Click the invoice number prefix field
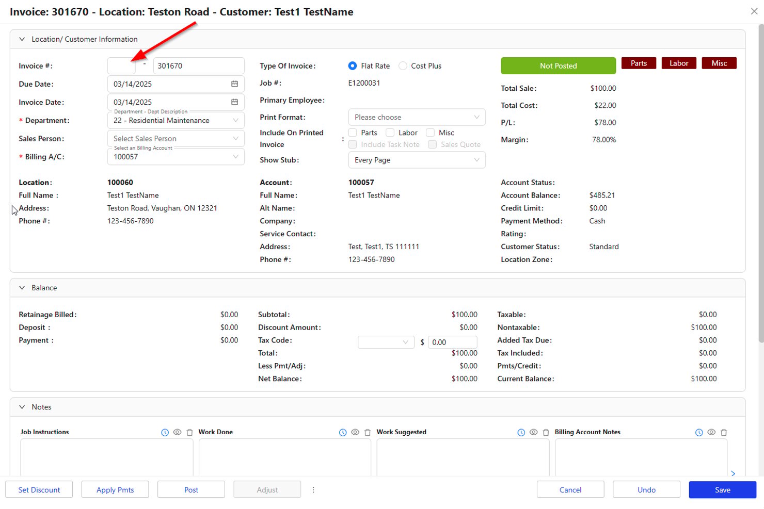The height and width of the screenshot is (509, 764). pos(121,66)
